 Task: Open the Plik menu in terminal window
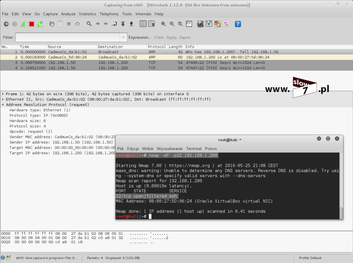point(121,148)
